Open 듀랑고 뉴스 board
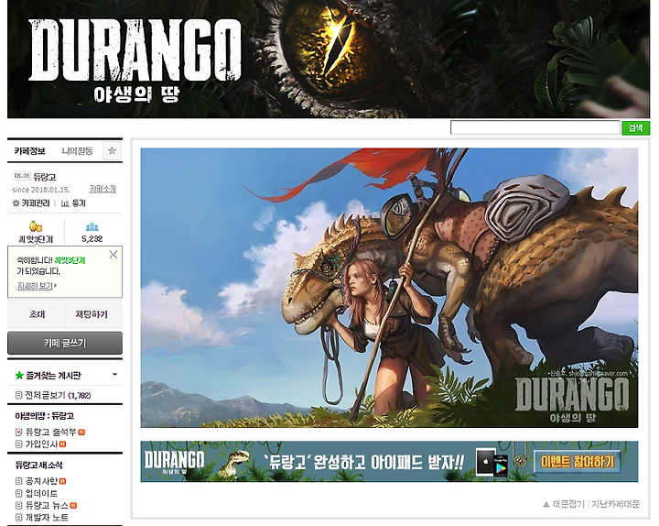Viewport: 659px width, 526px height. click(47, 505)
